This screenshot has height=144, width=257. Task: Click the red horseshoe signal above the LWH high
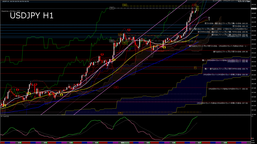[129, 30]
